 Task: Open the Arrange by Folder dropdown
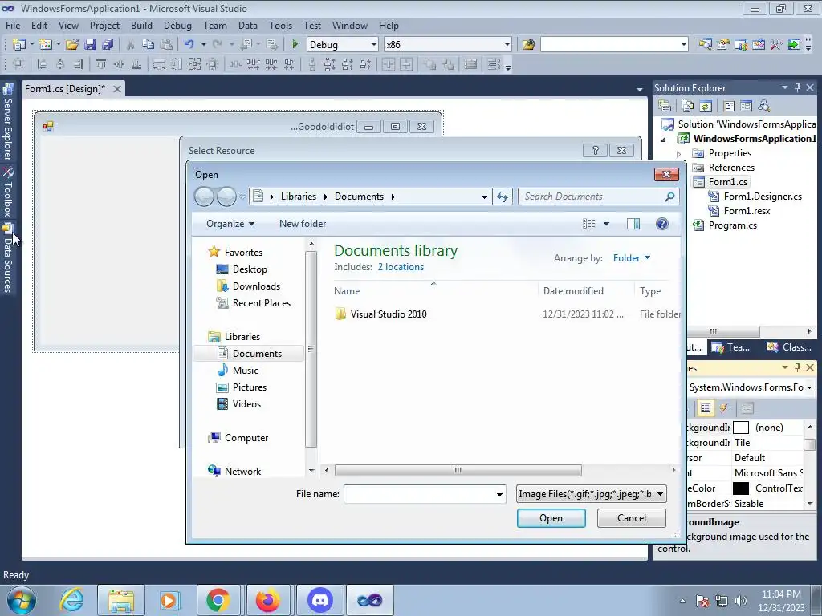point(632,257)
